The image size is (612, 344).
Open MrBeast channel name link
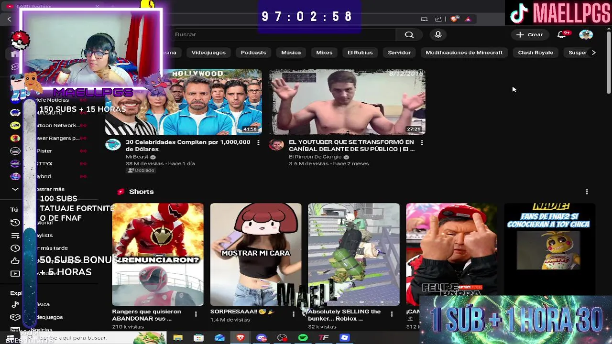[137, 157]
